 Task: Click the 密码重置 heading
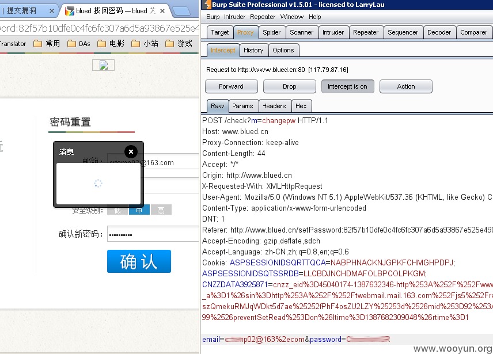pos(70,122)
